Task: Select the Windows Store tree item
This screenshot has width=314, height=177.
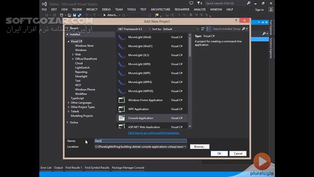Action: pos(84,46)
